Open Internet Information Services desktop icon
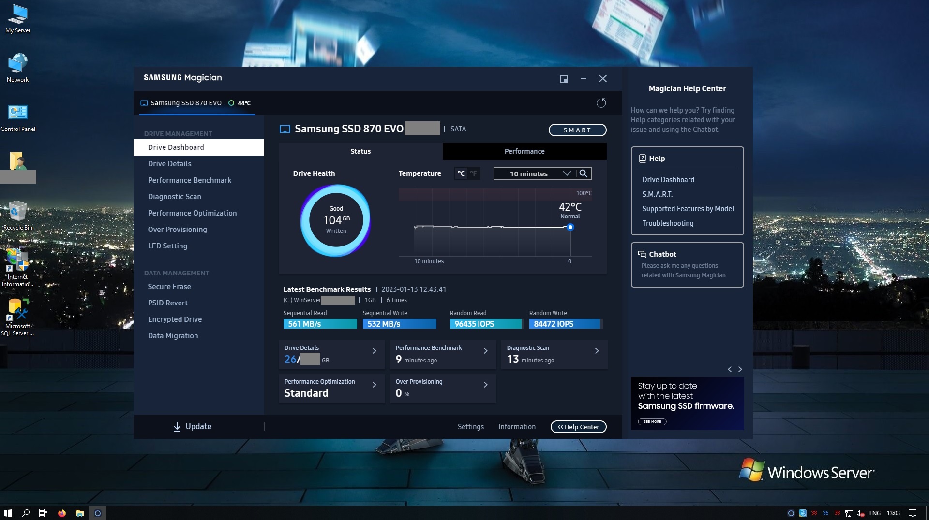Image resolution: width=929 pixels, height=520 pixels. [18, 268]
